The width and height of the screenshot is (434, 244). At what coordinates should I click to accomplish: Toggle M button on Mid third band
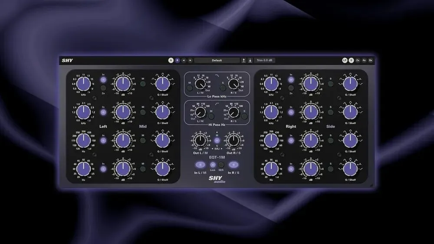[143, 140]
